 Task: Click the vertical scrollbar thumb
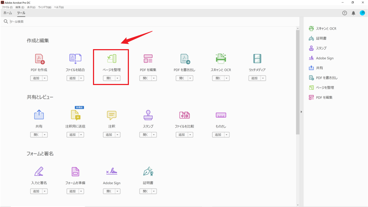[298, 82]
